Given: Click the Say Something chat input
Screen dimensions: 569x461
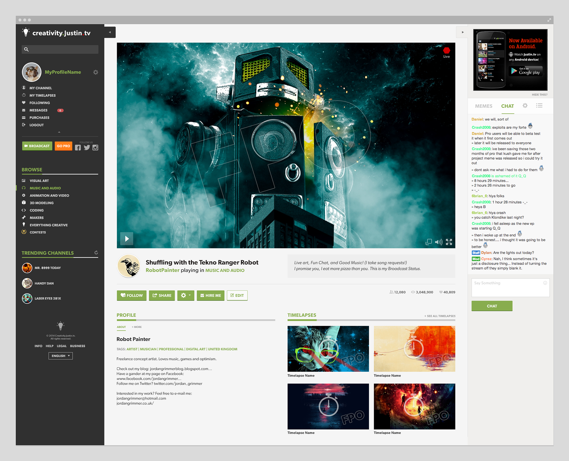Looking at the screenshot, I should (510, 288).
